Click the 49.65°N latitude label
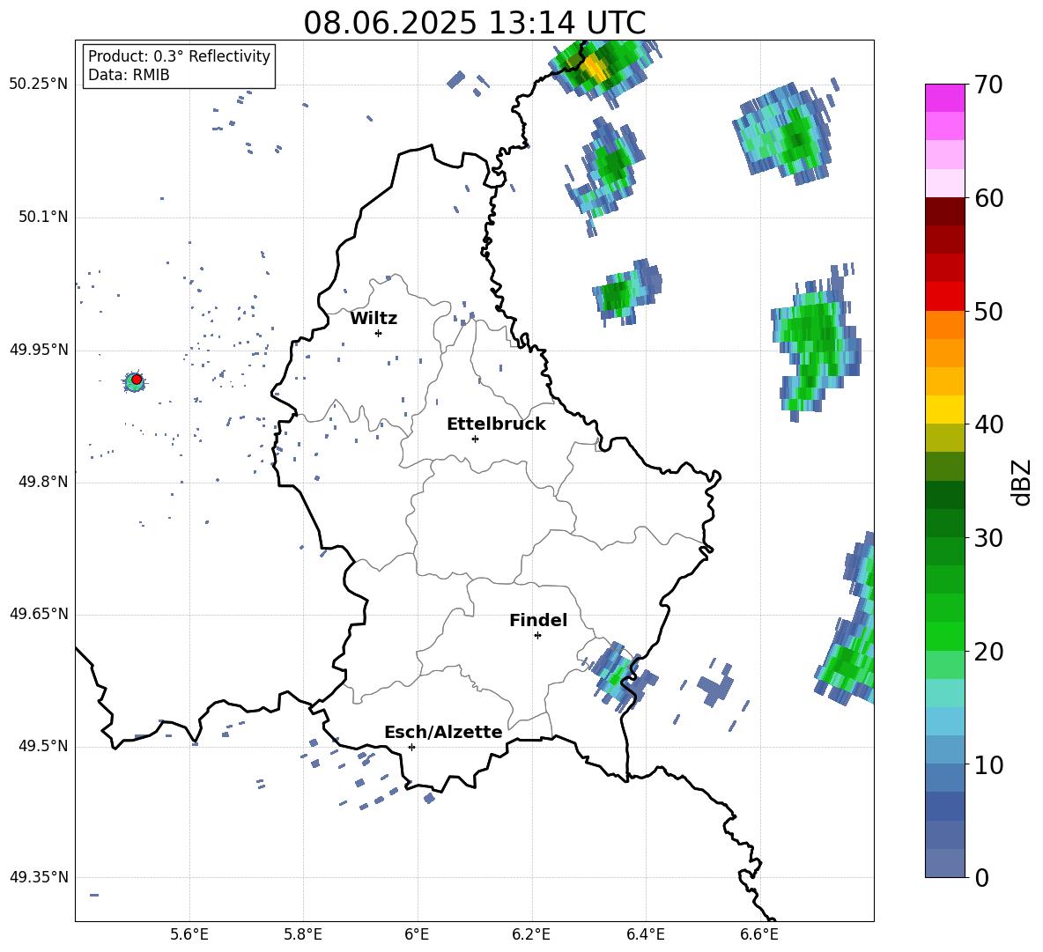1043x952 pixels. tap(39, 614)
